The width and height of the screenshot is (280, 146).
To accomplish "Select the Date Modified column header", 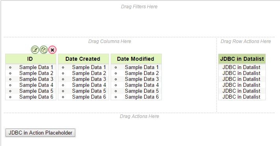I will click(136, 59).
